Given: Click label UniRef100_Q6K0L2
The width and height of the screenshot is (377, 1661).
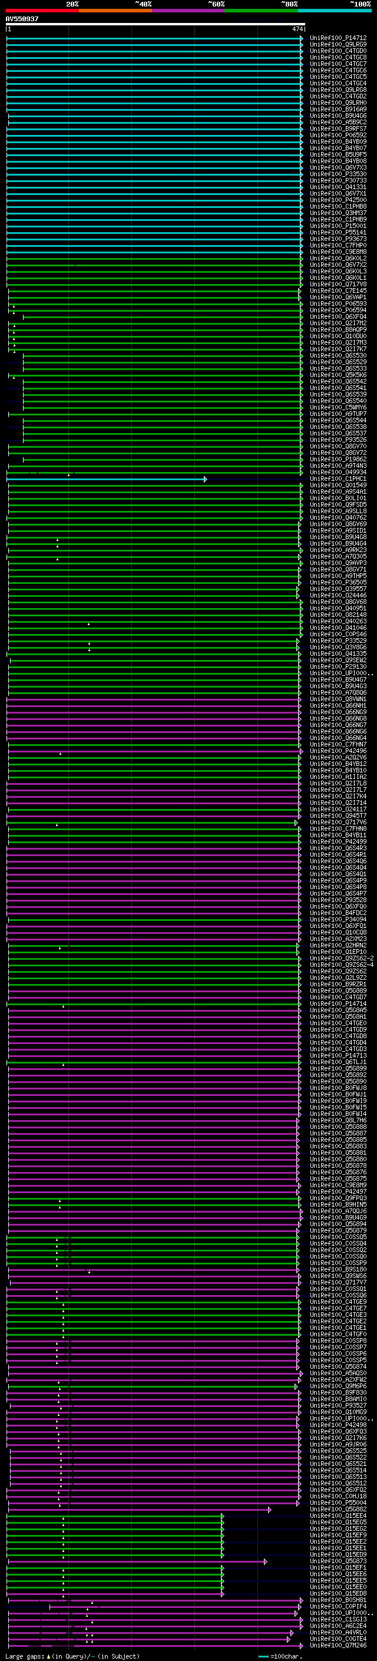Looking at the screenshot, I should pos(338,259).
